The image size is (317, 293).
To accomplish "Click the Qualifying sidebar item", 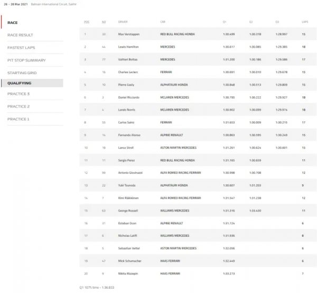I will [20, 83].
